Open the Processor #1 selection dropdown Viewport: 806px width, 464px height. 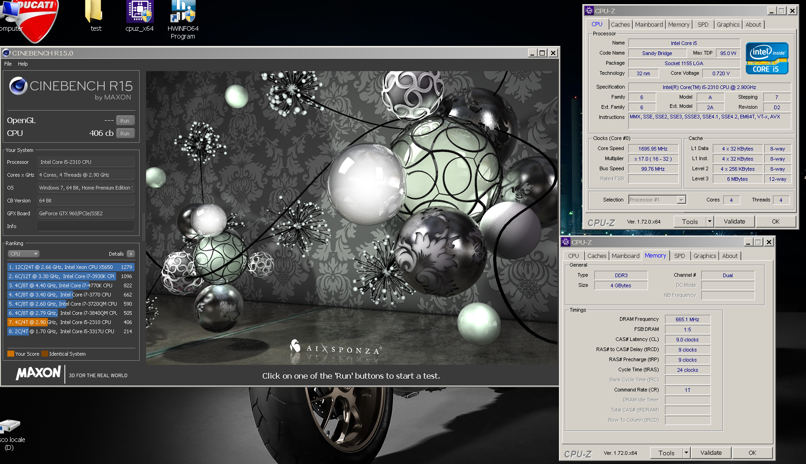click(657, 200)
